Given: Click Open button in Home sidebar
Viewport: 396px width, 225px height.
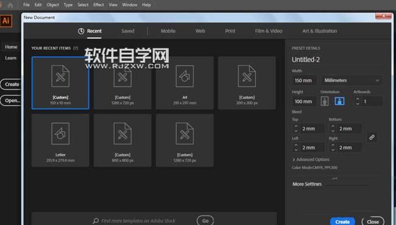Looking at the screenshot, I should click(x=11, y=101).
